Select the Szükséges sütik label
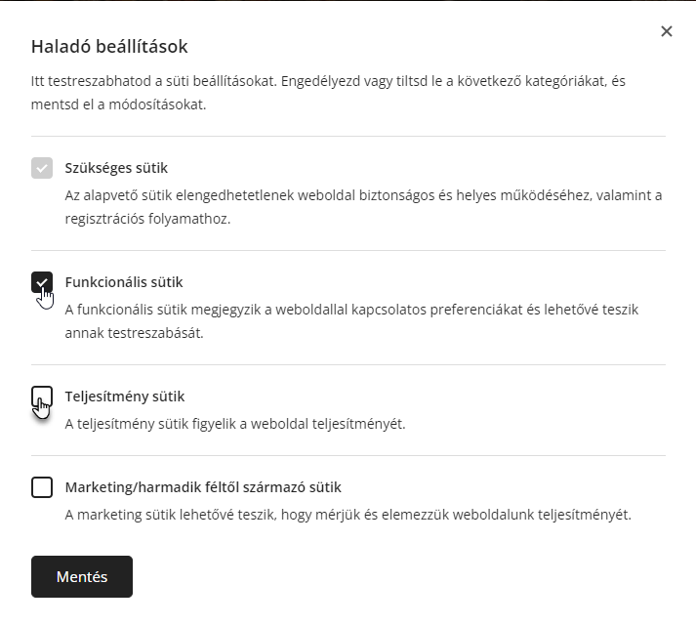This screenshot has height=626, width=696. click(x=116, y=168)
